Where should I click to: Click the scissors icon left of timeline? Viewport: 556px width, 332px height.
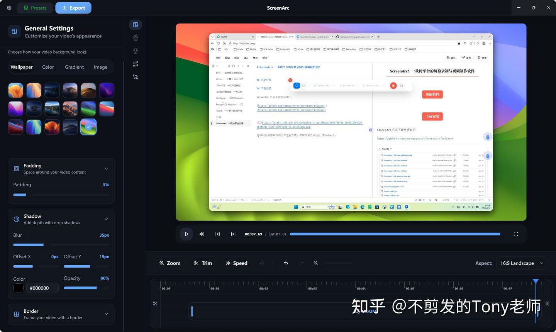[x=155, y=304]
